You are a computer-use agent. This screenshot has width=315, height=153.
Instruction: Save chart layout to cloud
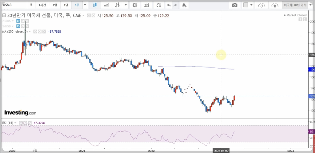[x=275, y=5]
